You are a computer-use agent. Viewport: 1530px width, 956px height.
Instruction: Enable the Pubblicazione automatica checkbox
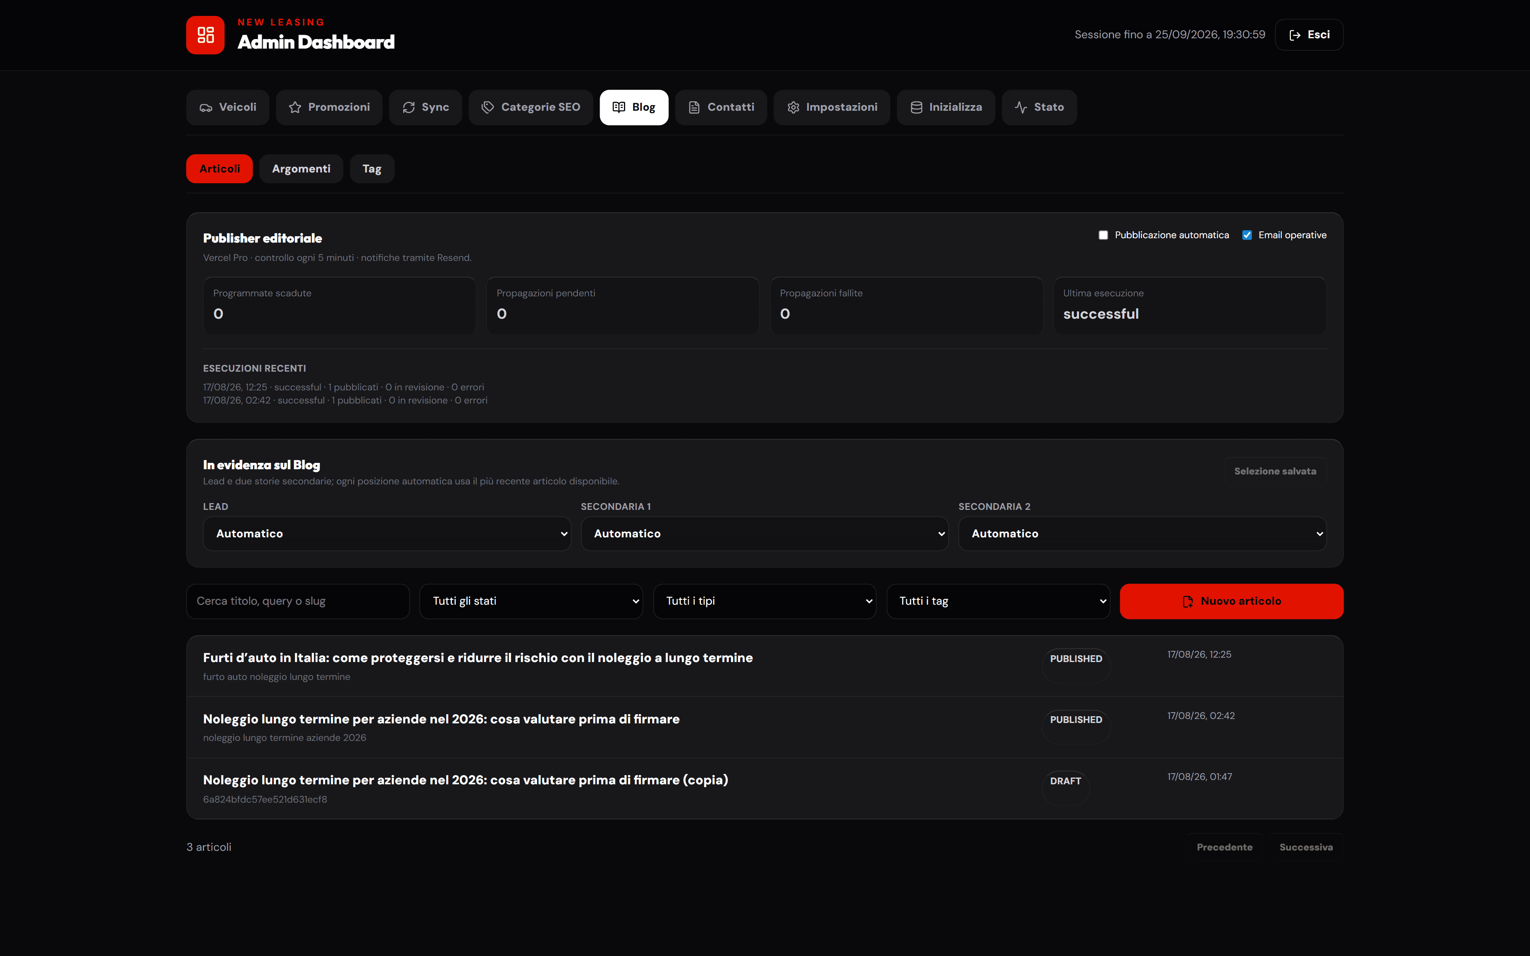[x=1103, y=235]
